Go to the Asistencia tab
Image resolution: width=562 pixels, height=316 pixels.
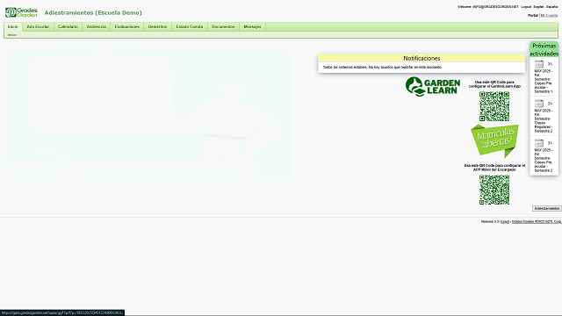point(97,26)
